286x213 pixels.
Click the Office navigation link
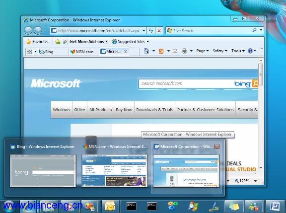(x=80, y=110)
